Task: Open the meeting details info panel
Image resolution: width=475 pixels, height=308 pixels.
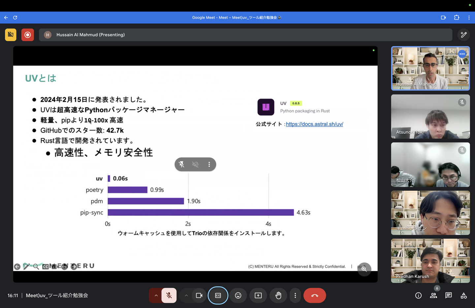Action: [x=418, y=295]
